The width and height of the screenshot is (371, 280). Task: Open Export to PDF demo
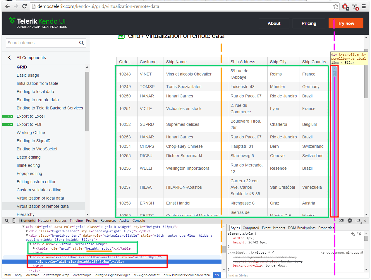coord(30,124)
